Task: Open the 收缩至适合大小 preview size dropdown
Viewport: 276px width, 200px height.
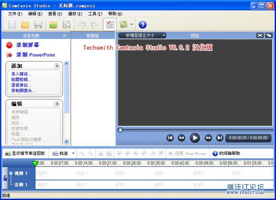Action: pos(142,36)
